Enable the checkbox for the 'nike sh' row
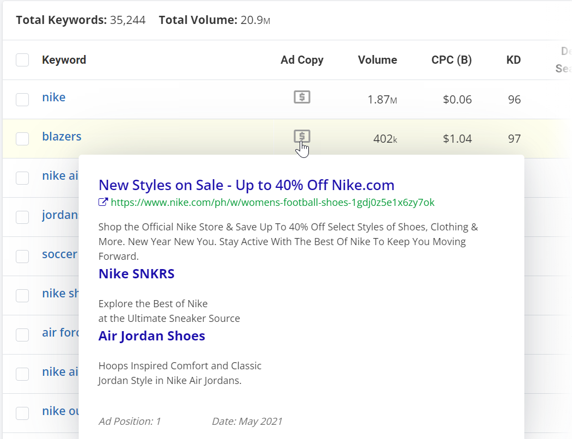The height and width of the screenshot is (439, 572). coord(22,295)
